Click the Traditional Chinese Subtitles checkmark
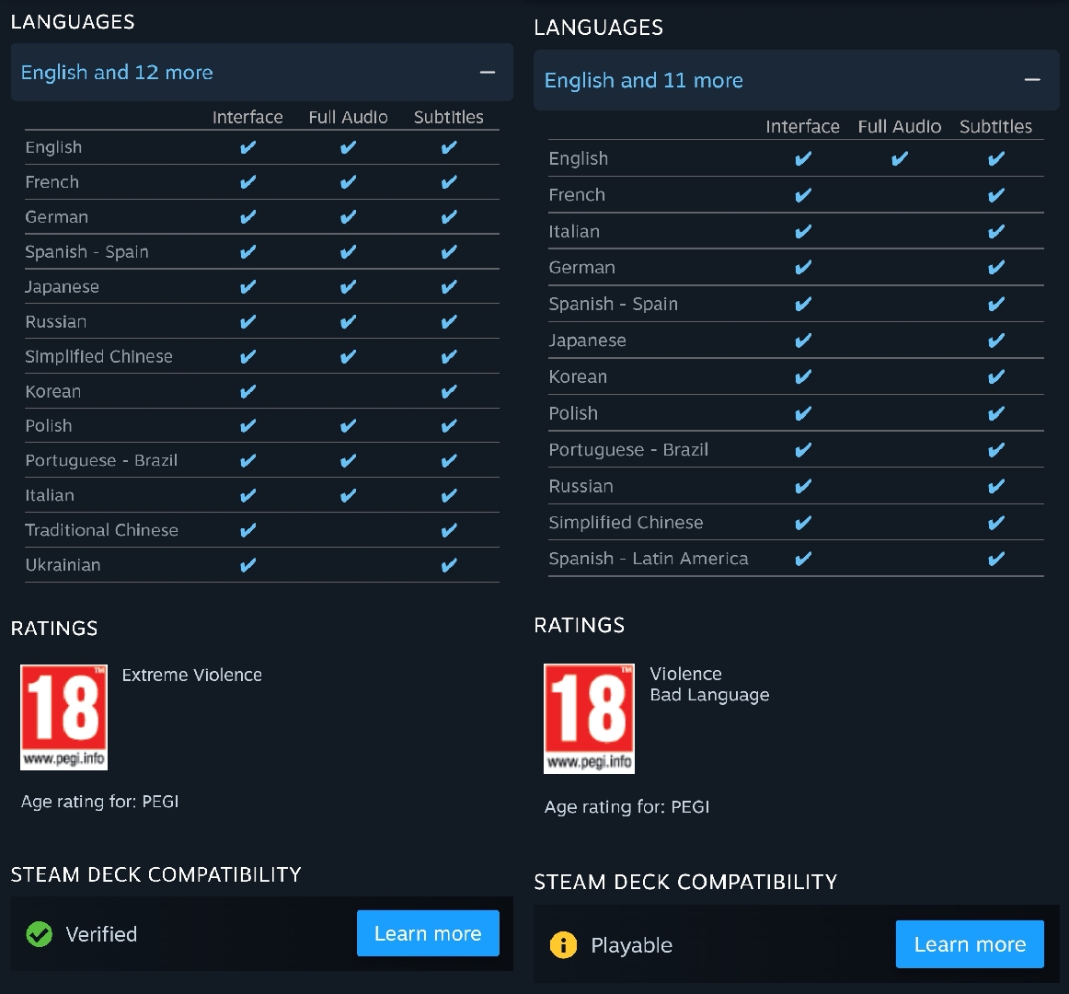This screenshot has width=1069, height=994. 449,530
